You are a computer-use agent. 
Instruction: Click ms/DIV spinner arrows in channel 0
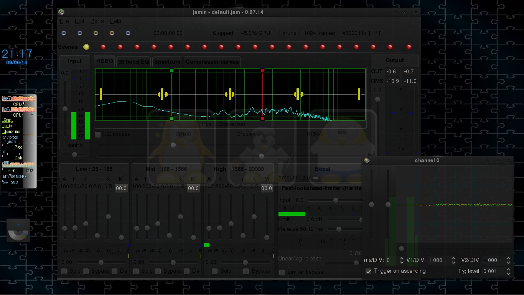tap(402, 260)
